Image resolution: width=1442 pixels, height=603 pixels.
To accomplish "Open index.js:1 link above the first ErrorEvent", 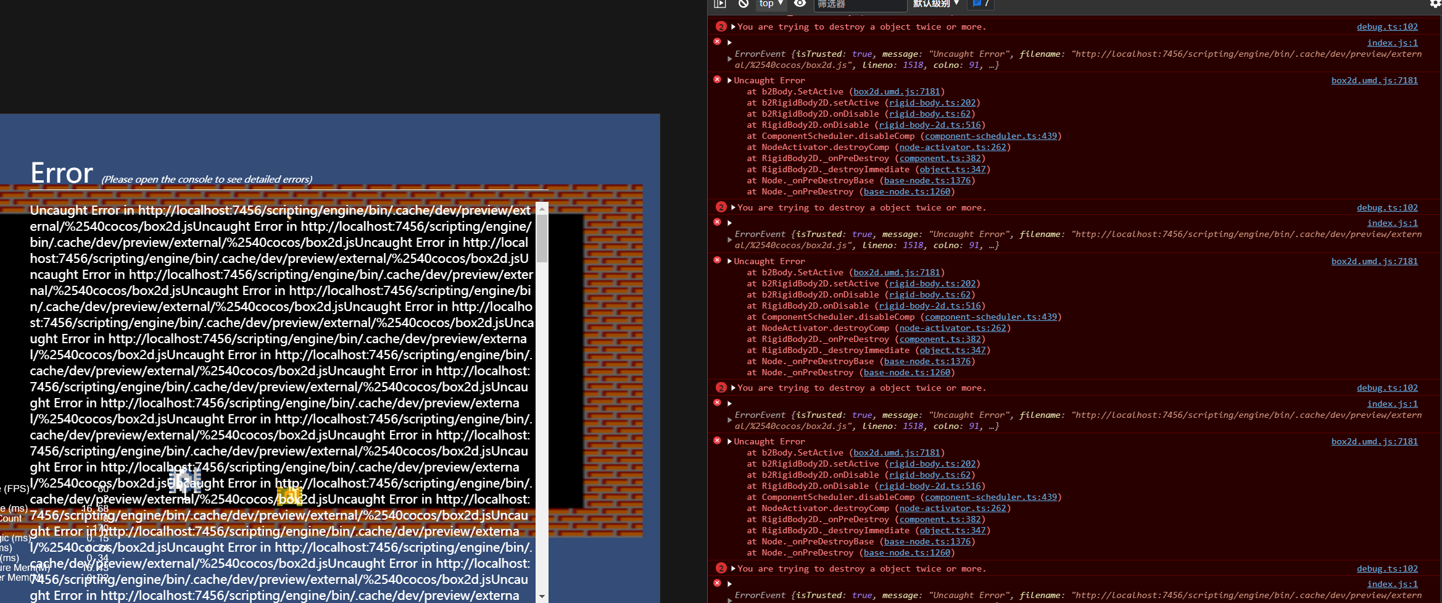I will pos(1393,43).
